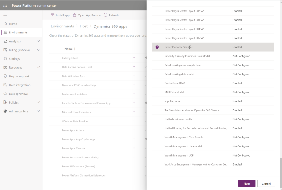Image resolution: width=282 pixels, height=190 pixels.
Task: Uncheck the Power Platform Pipelines selection circle
Action: click(x=157, y=47)
